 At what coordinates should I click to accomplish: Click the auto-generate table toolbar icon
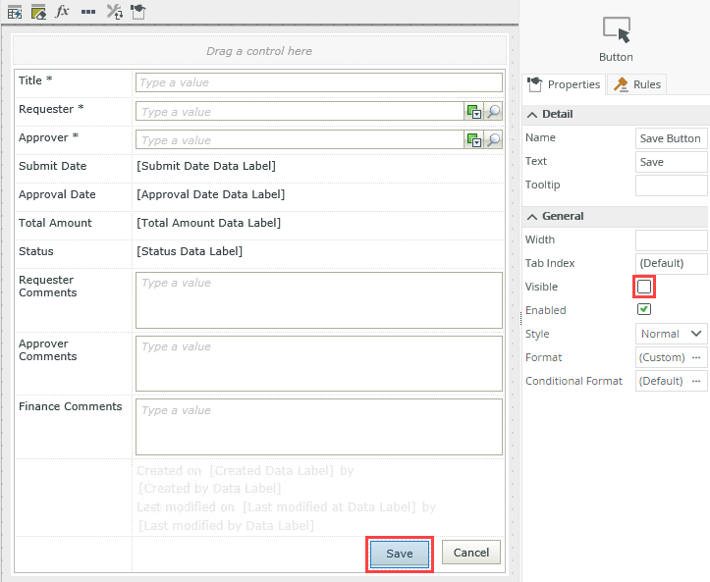tap(15, 12)
